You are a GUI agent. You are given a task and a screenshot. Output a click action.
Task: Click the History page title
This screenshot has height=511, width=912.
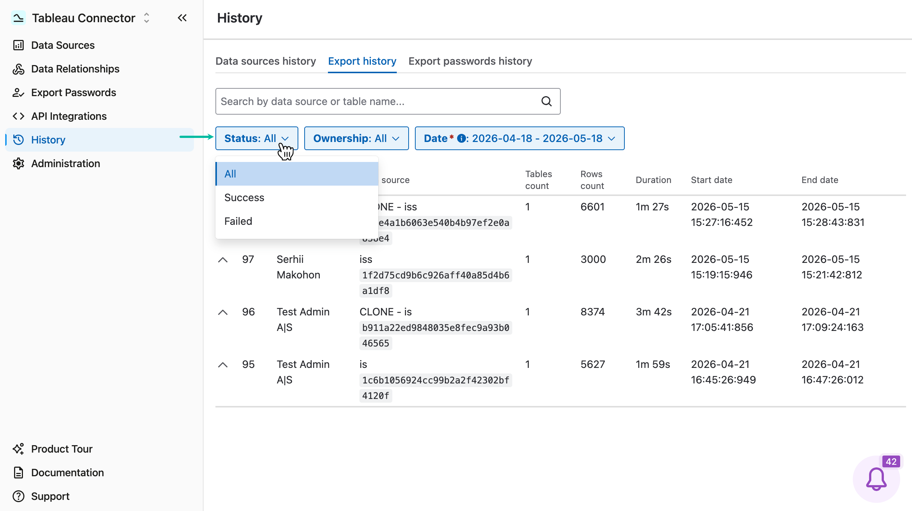(x=239, y=18)
